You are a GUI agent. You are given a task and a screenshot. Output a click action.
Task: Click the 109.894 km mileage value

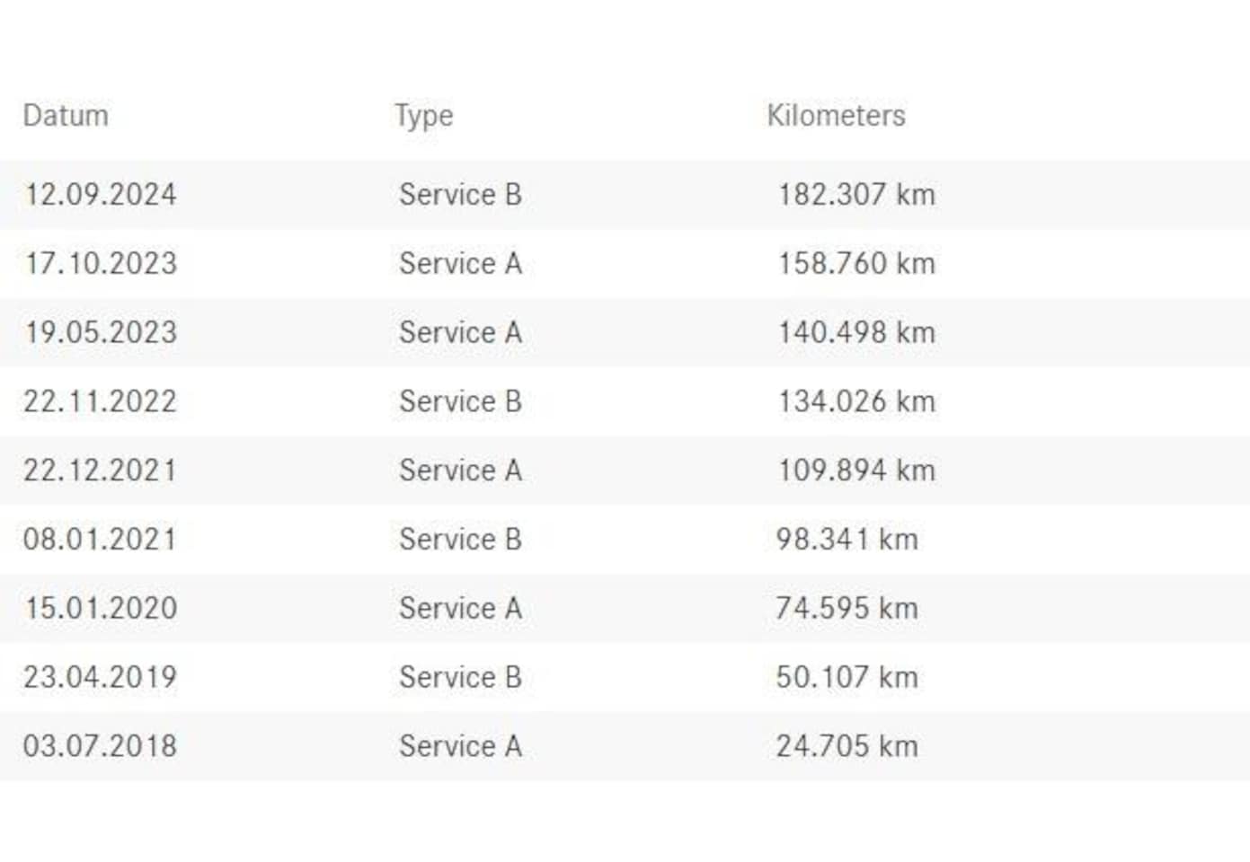coord(856,471)
